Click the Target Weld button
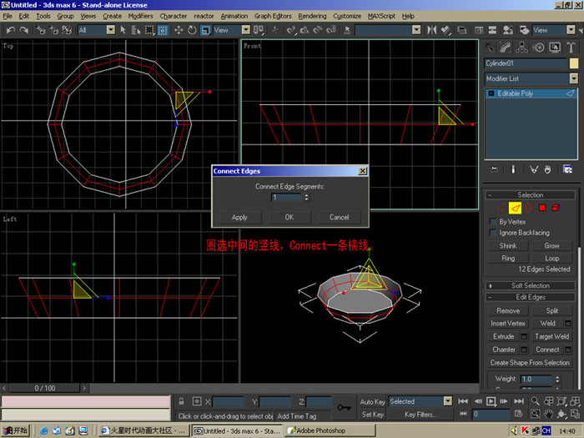Viewport: 584px width, 438px height. [551, 337]
